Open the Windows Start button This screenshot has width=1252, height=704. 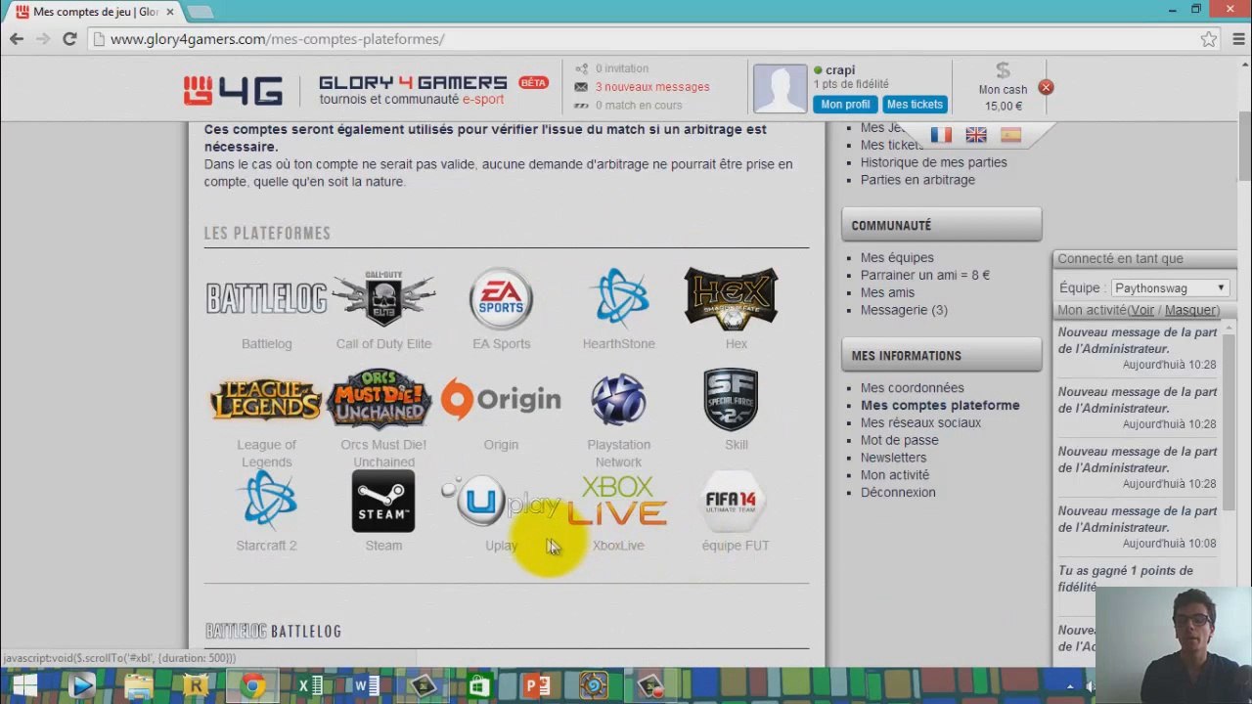click(25, 686)
